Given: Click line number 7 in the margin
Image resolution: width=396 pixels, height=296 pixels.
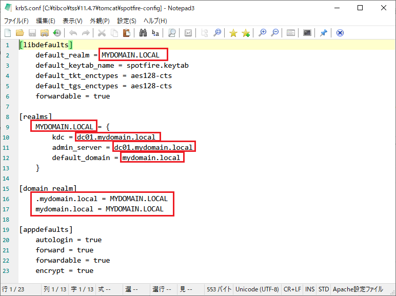Looking at the screenshot, I should point(7,107).
